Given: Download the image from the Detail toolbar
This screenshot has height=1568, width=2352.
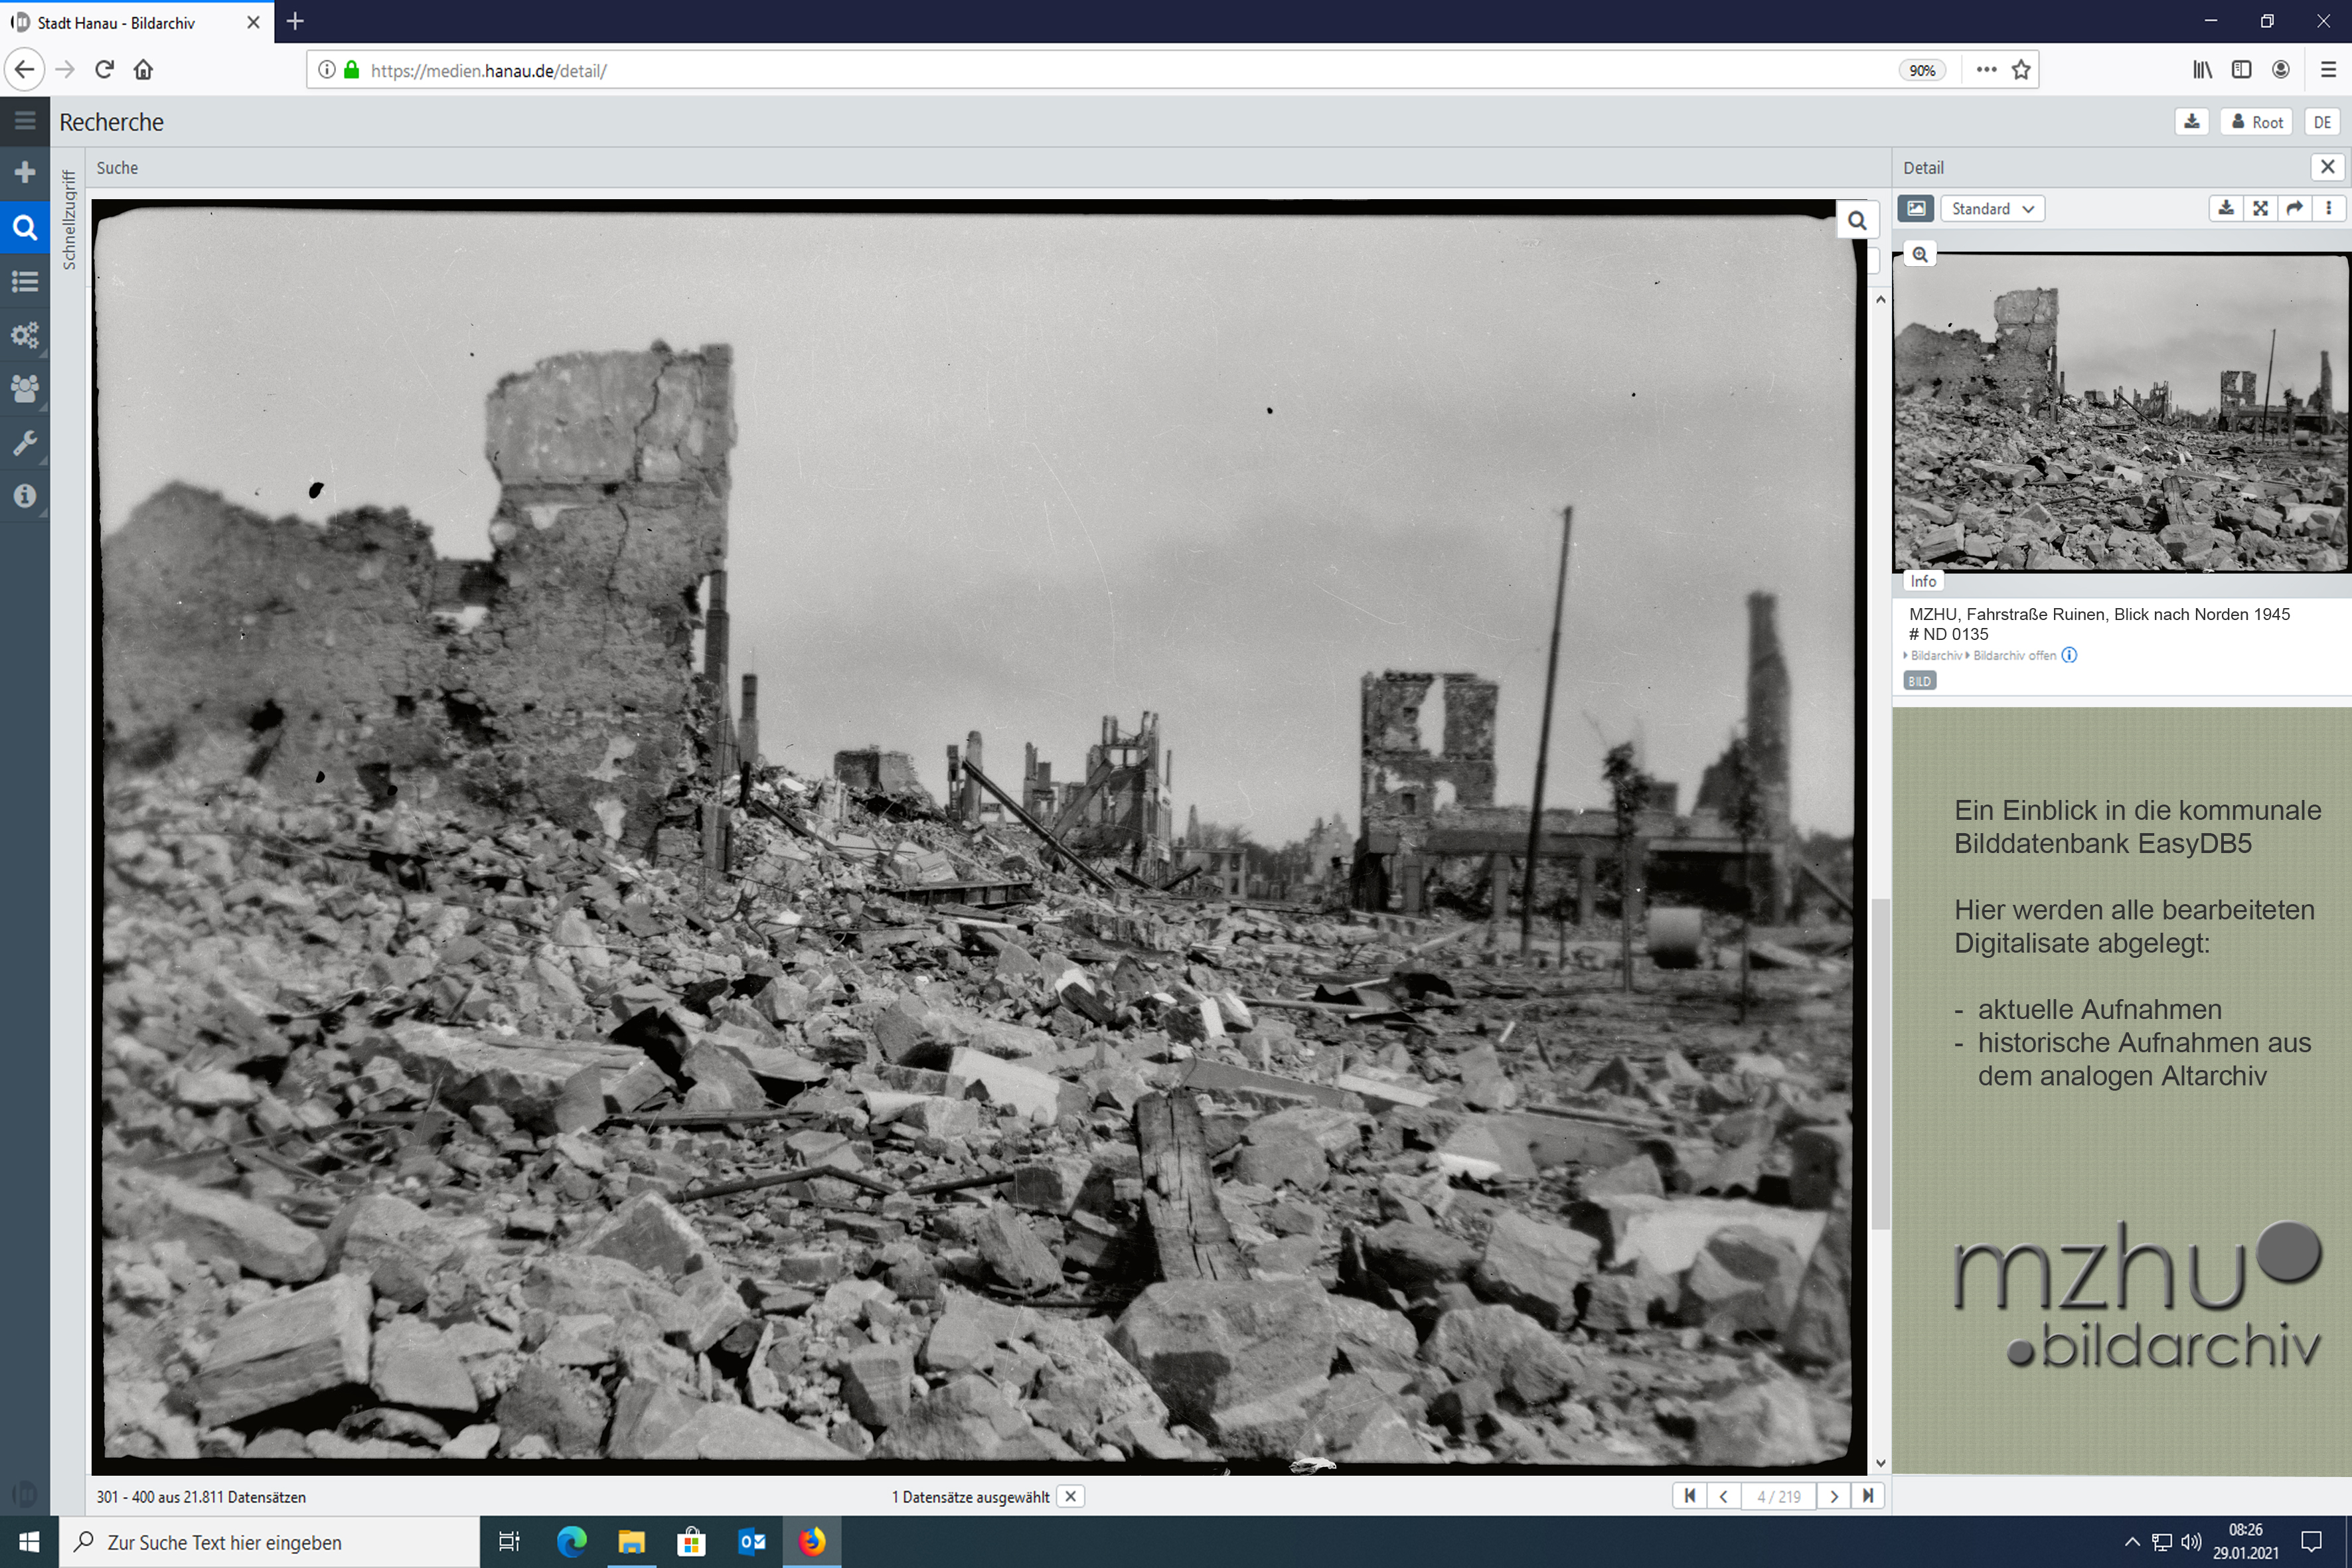Looking at the screenshot, I should (x=2226, y=208).
